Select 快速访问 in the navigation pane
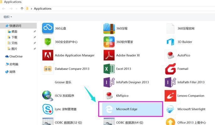Image resolution: width=215 pixels, height=125 pixels. click(x=19, y=26)
